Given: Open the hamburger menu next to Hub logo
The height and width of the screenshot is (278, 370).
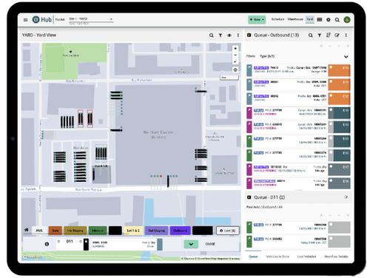Looking at the screenshot, I should point(25,20).
